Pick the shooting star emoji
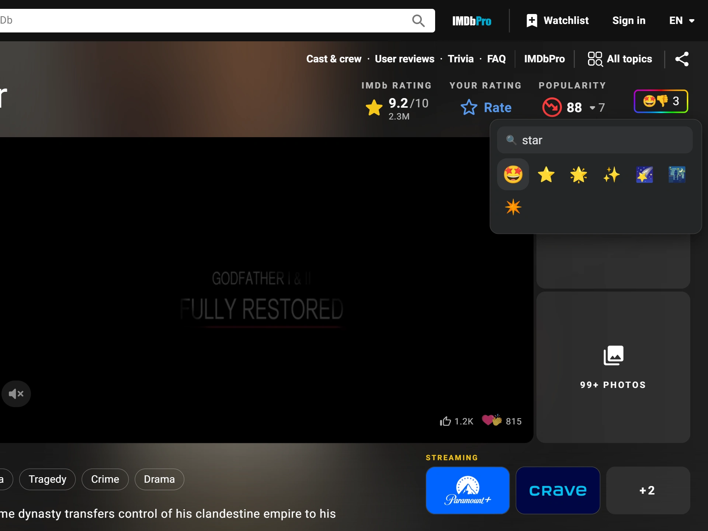 pyautogui.click(x=644, y=174)
